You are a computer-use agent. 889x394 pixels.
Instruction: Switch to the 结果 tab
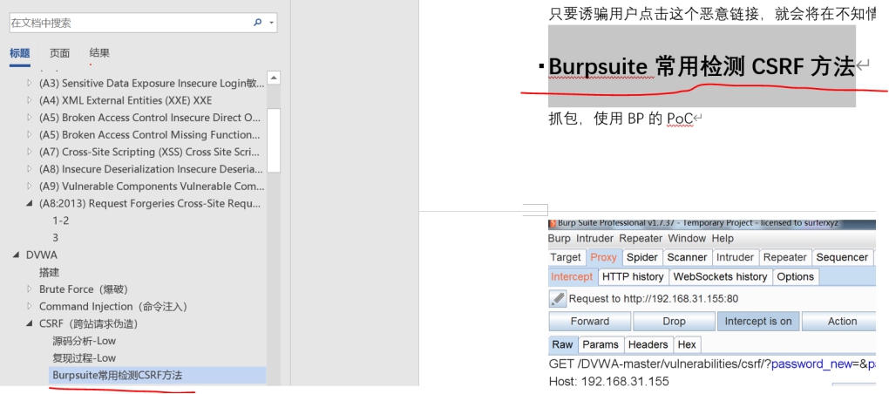coord(99,52)
